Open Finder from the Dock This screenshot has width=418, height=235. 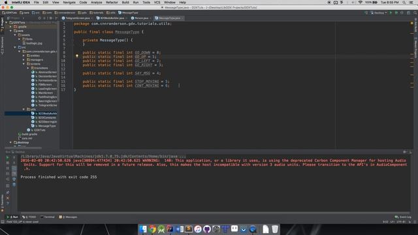143,229
